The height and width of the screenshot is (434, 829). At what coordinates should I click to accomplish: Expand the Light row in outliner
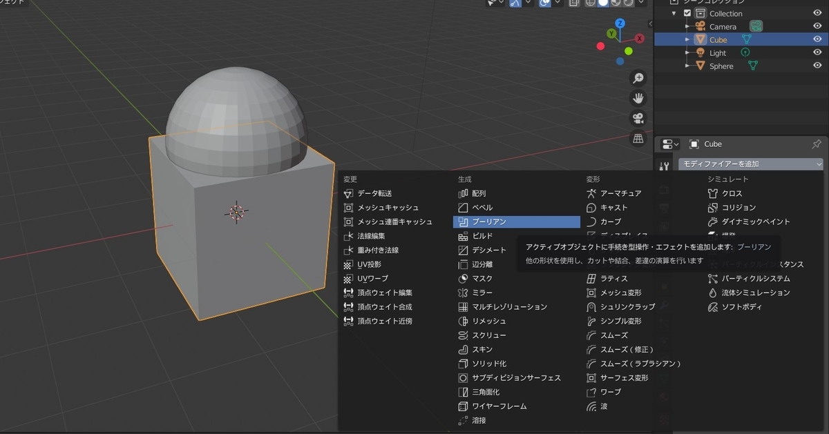687,52
